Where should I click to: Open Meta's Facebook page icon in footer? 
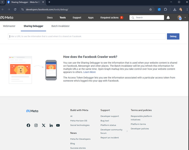tap(28, 125)
